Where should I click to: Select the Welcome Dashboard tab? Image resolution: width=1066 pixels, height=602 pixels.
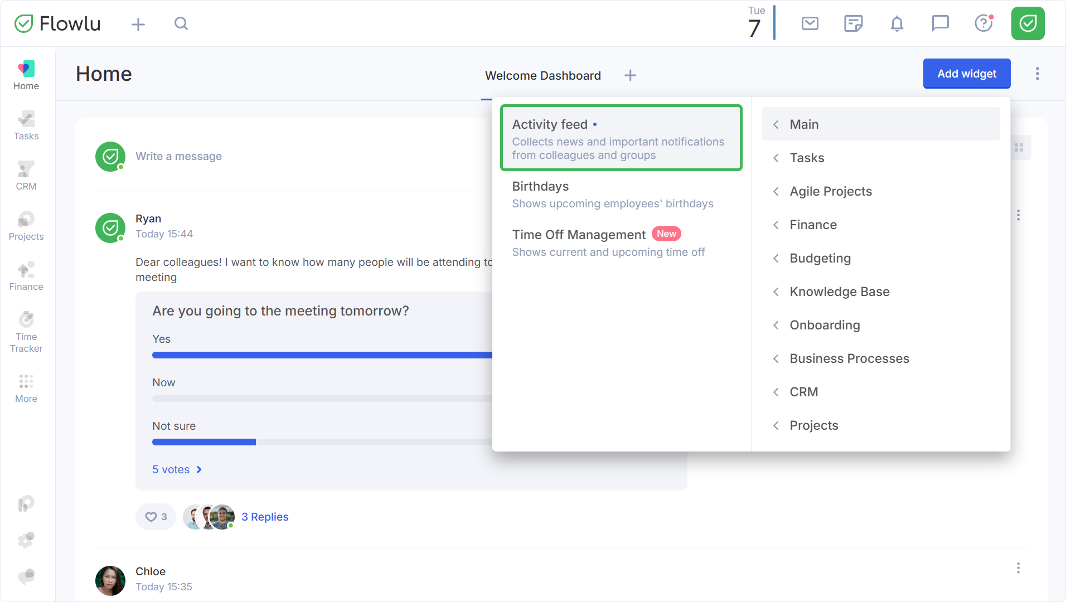click(x=542, y=76)
